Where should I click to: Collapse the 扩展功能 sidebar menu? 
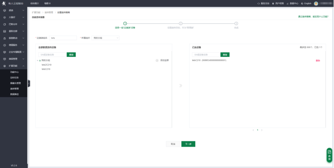pyautogui.click(x=23, y=66)
